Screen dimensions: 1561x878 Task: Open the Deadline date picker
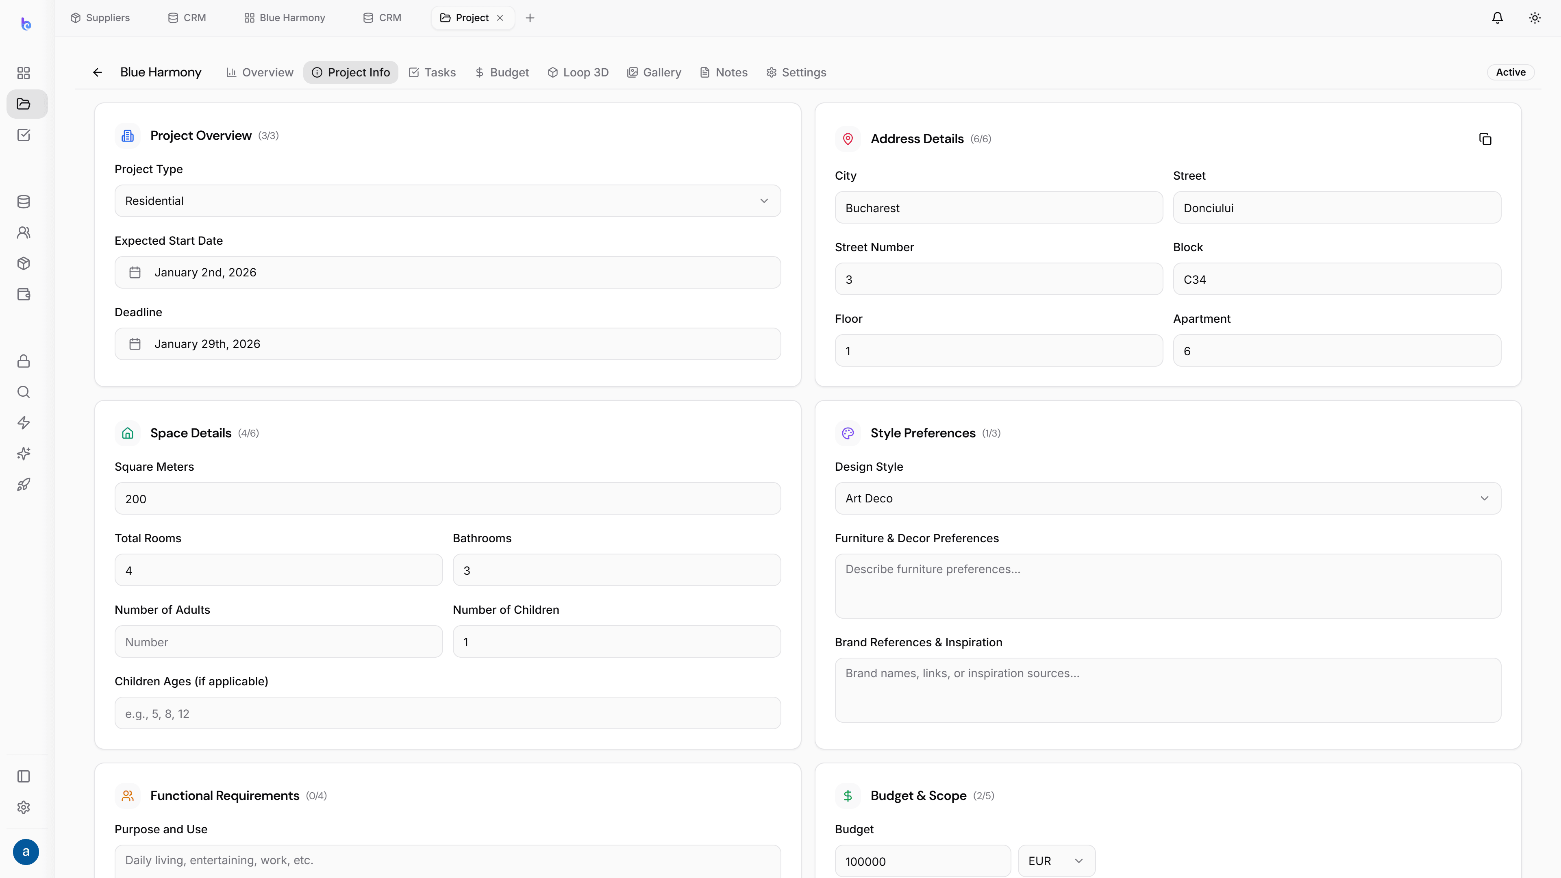click(x=448, y=344)
